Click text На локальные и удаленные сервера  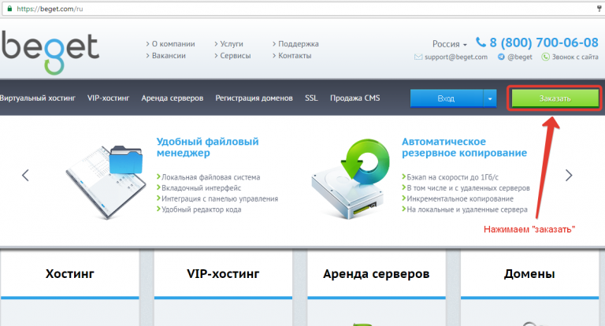pyautogui.click(x=467, y=209)
